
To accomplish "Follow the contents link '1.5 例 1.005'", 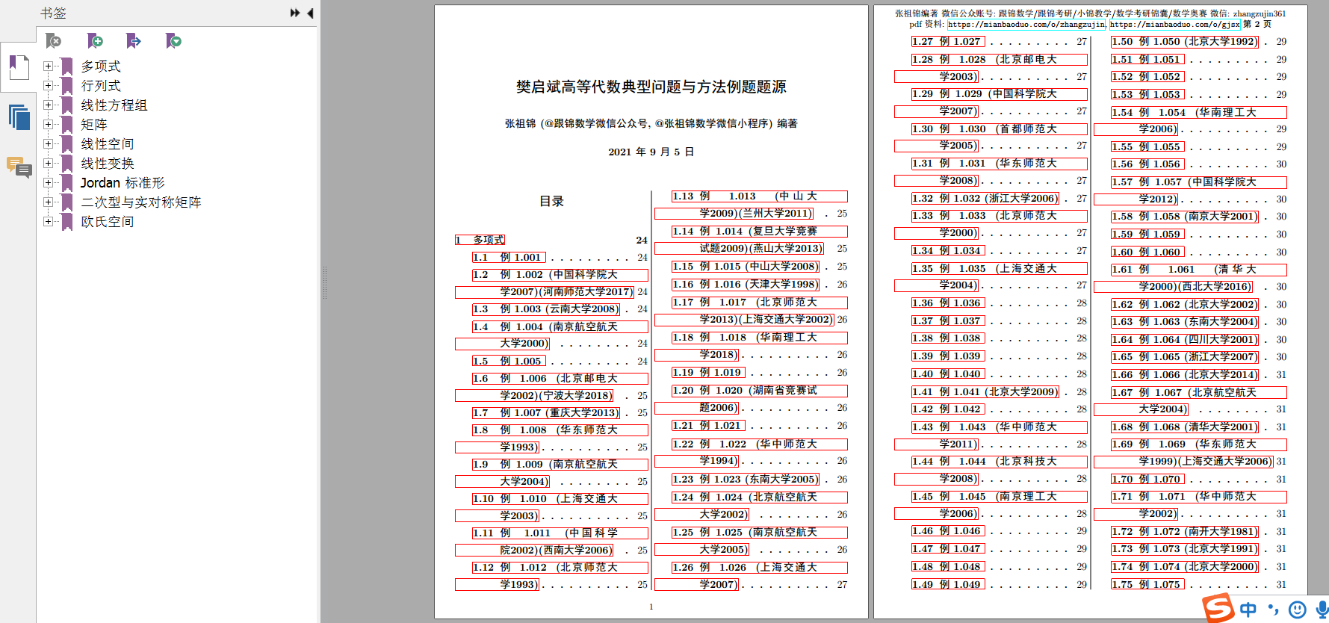I will (509, 361).
